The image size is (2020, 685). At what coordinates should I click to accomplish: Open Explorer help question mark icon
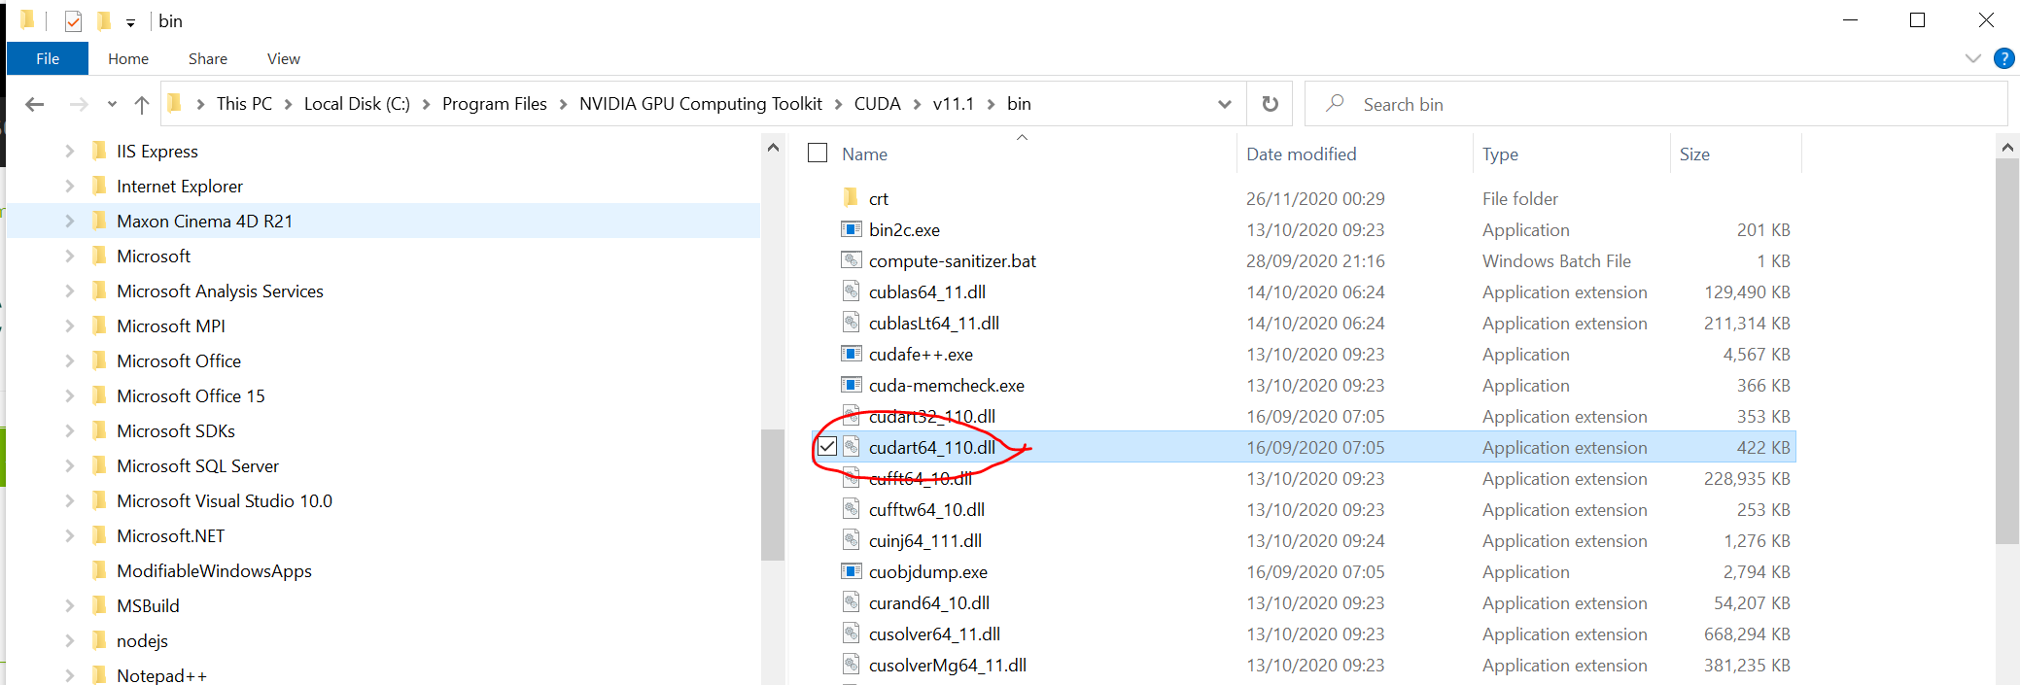[x=2003, y=58]
